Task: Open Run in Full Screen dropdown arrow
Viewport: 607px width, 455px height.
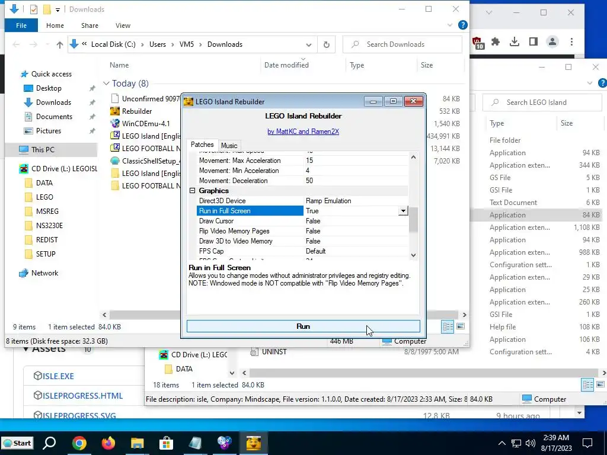Action: coord(403,211)
